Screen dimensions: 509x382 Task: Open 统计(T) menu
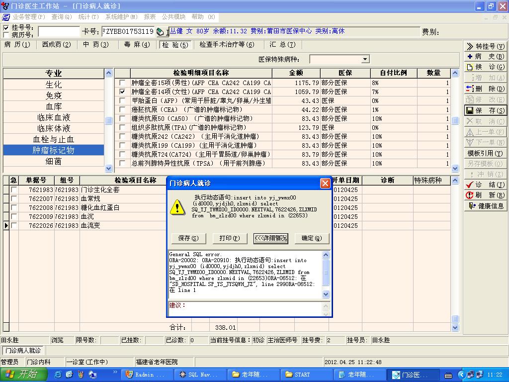[x=88, y=17]
